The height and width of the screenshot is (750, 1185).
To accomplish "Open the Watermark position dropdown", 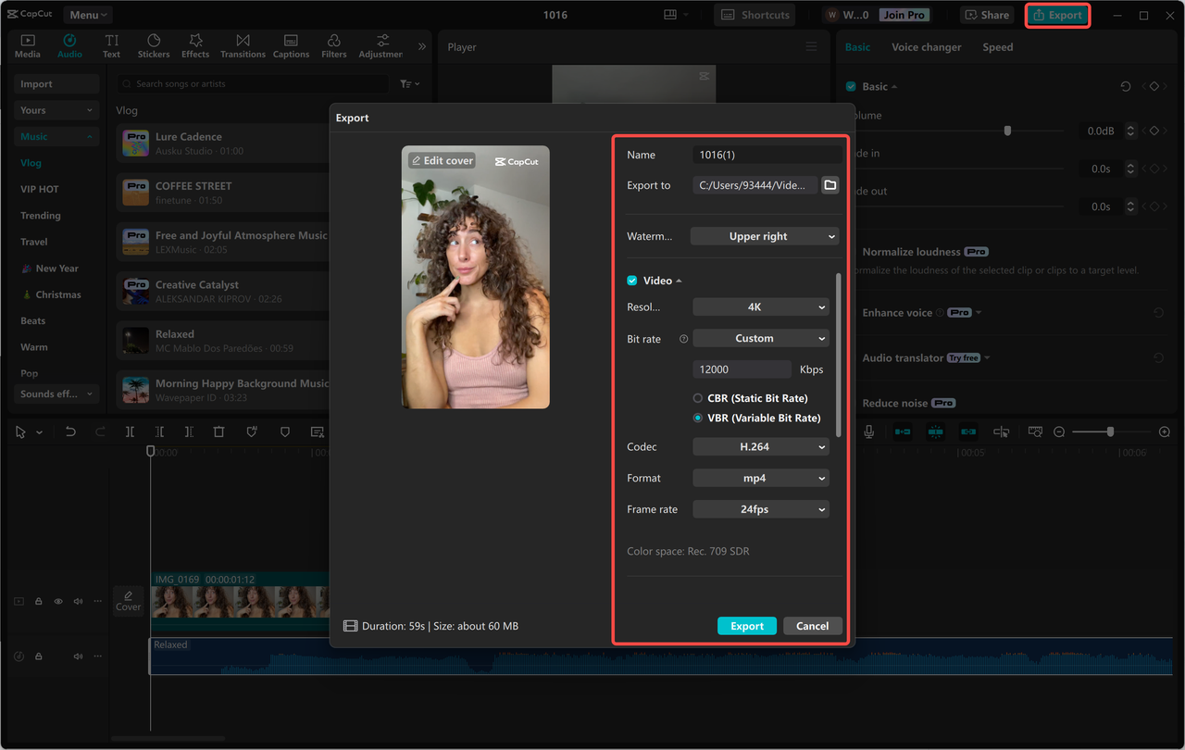I will [x=764, y=236].
